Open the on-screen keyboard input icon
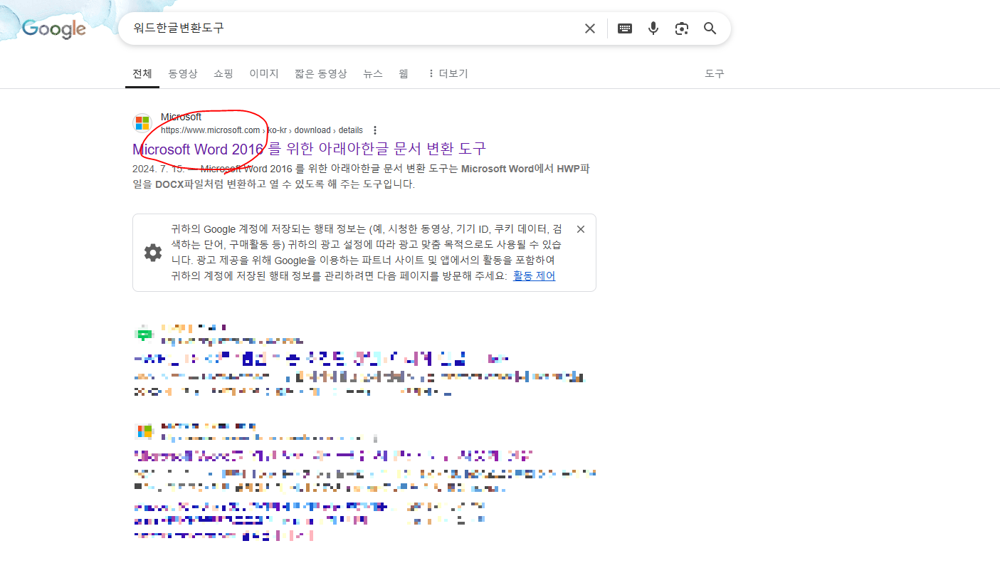Screen dimensions: 1000x573 624,28
